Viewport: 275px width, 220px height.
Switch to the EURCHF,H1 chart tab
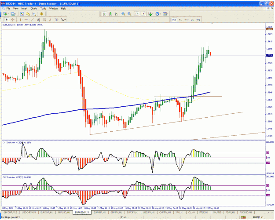coord(47,212)
